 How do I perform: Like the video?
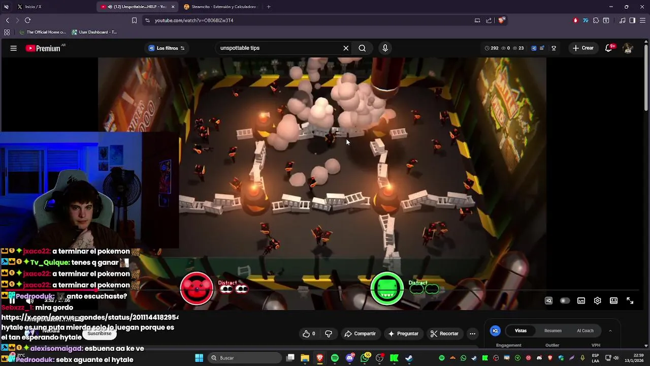click(x=309, y=334)
